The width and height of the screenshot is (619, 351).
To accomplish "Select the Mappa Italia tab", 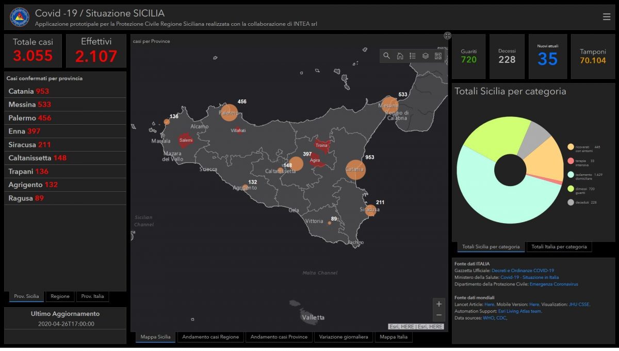I will coord(394,337).
